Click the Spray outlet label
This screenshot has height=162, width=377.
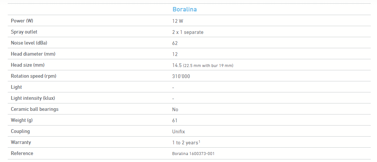click(24, 32)
